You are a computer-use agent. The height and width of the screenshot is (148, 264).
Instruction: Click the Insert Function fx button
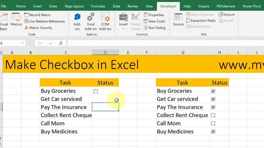[x=61, y=43]
